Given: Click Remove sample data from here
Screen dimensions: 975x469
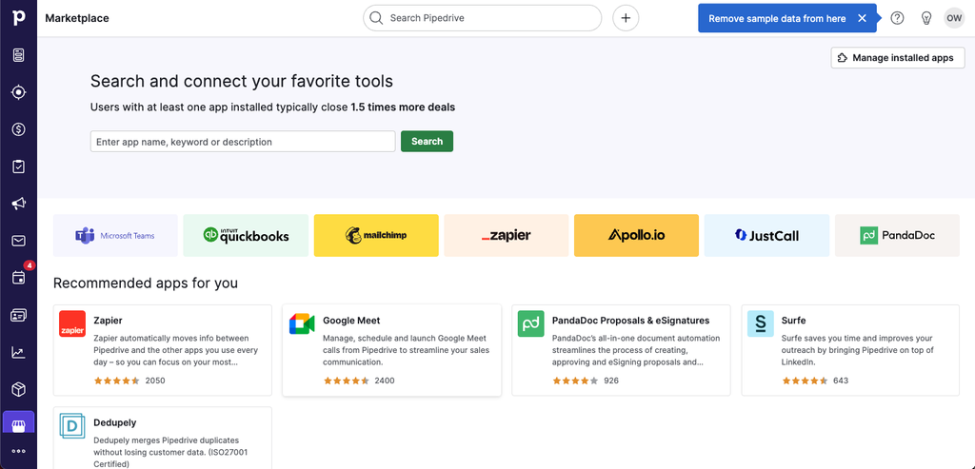Looking at the screenshot, I should click(x=777, y=19).
